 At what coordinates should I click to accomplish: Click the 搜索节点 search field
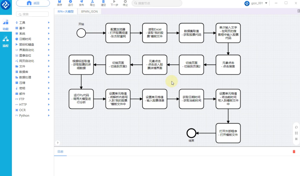[157, 3]
